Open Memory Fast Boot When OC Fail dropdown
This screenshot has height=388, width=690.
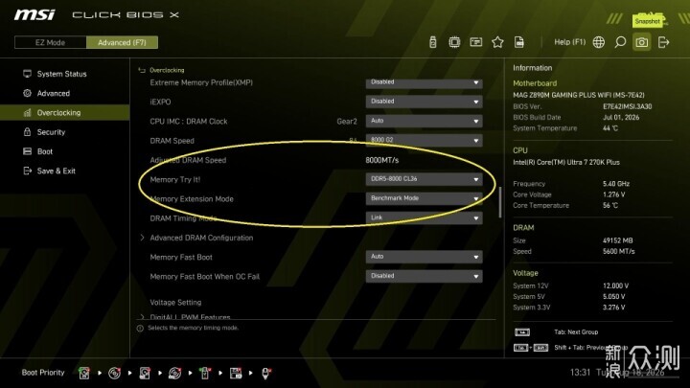click(x=424, y=276)
